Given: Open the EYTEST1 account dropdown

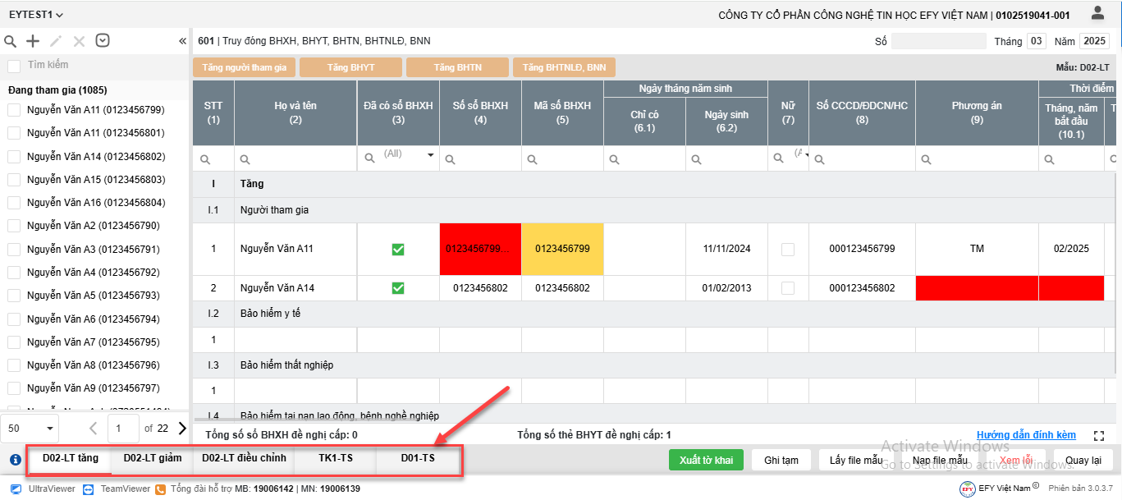Looking at the screenshot, I should tap(36, 15).
